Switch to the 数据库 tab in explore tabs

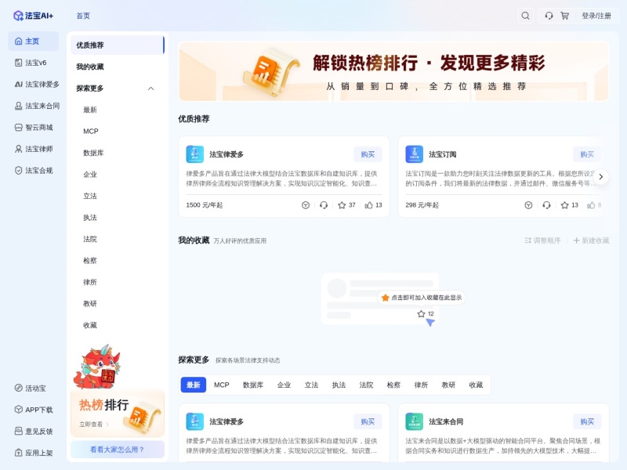253,385
